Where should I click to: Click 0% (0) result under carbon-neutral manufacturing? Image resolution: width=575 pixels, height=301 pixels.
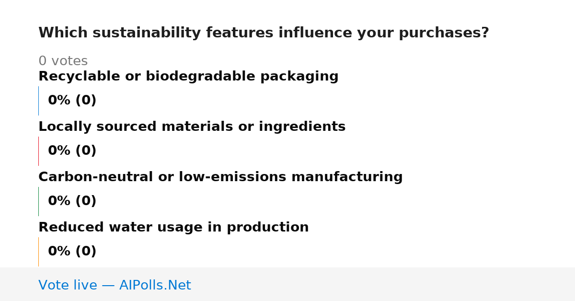pyautogui.click(x=72, y=201)
